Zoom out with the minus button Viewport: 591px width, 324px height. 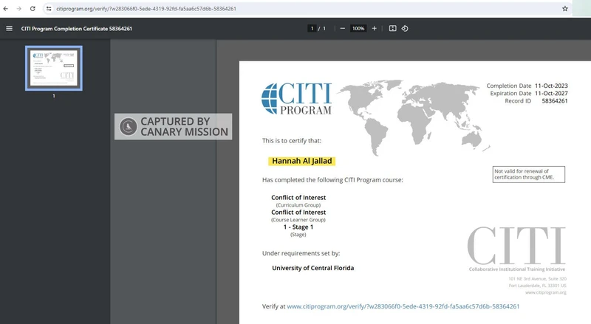click(x=342, y=28)
